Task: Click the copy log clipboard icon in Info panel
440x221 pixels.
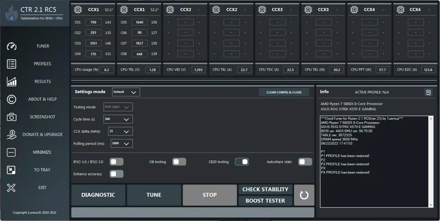Action: coord(428,92)
